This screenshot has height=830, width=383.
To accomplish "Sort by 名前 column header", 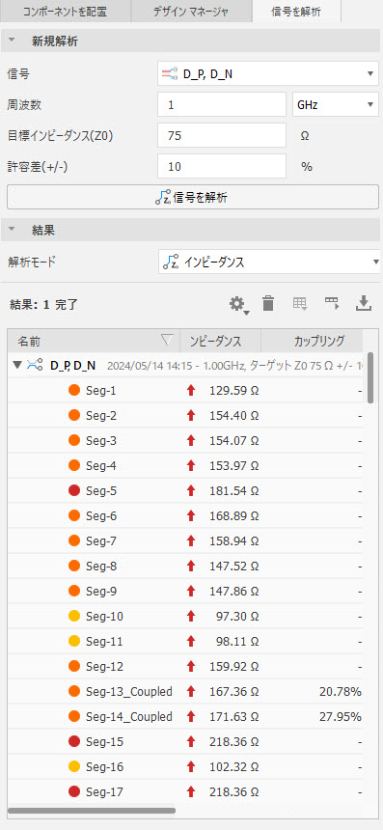I will click(94, 341).
